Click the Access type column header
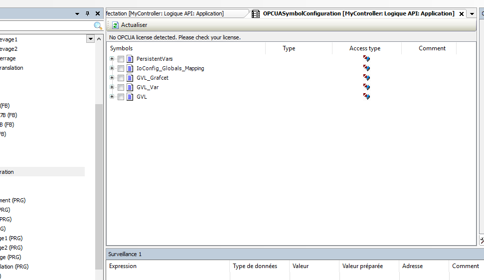The image size is (484, 280). (x=365, y=48)
